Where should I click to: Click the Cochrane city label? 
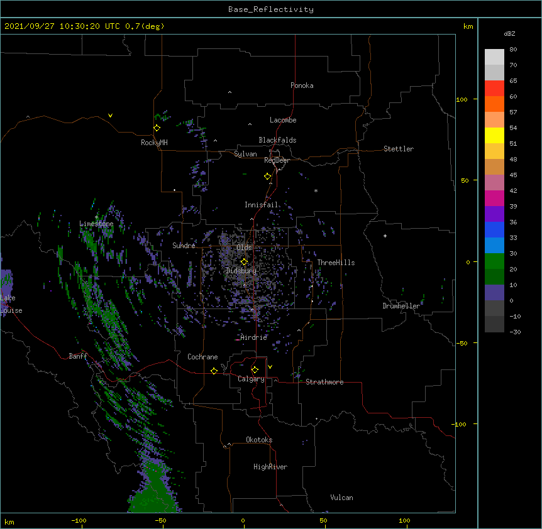(202, 357)
